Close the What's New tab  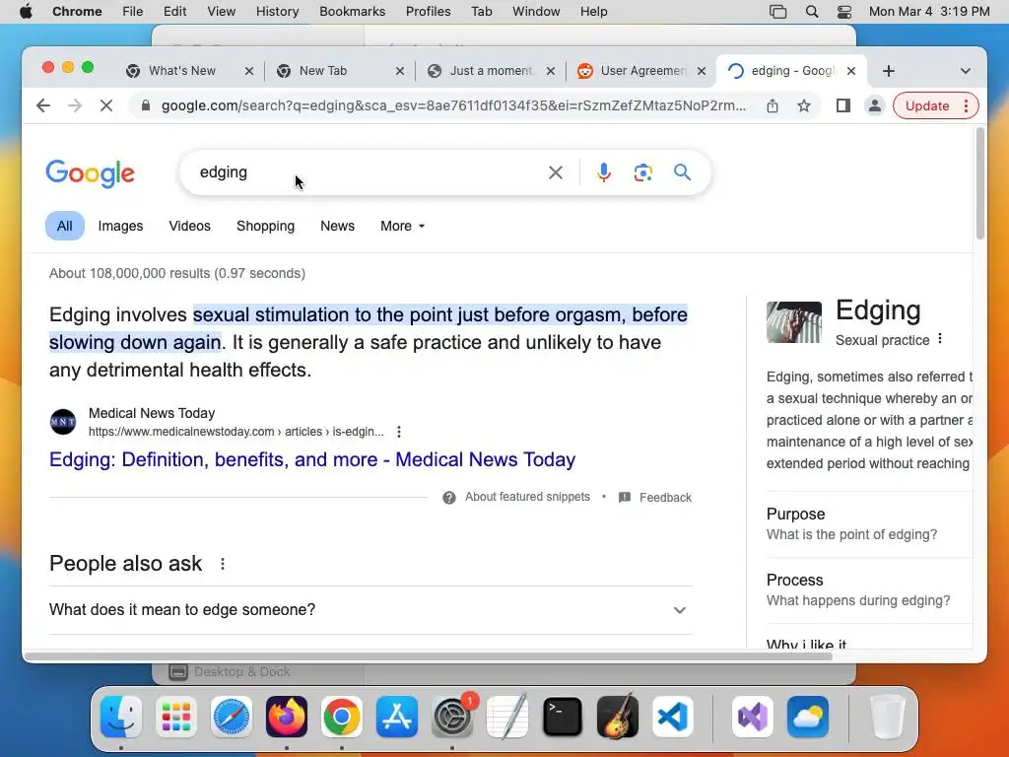click(249, 71)
